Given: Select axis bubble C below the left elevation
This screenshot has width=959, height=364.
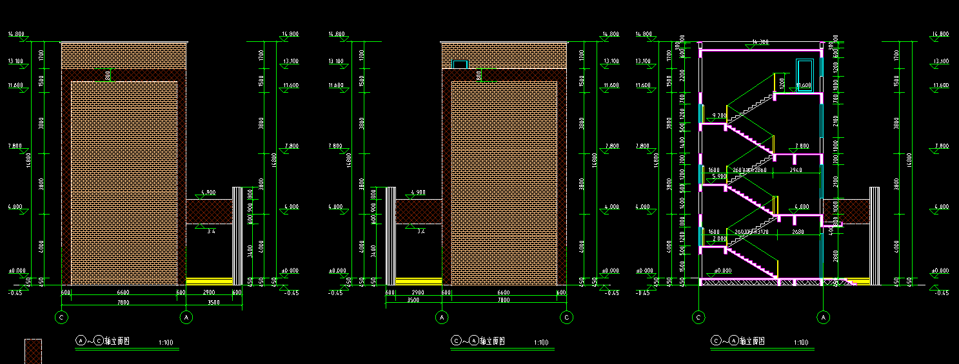Looking at the screenshot, I should (62, 317).
